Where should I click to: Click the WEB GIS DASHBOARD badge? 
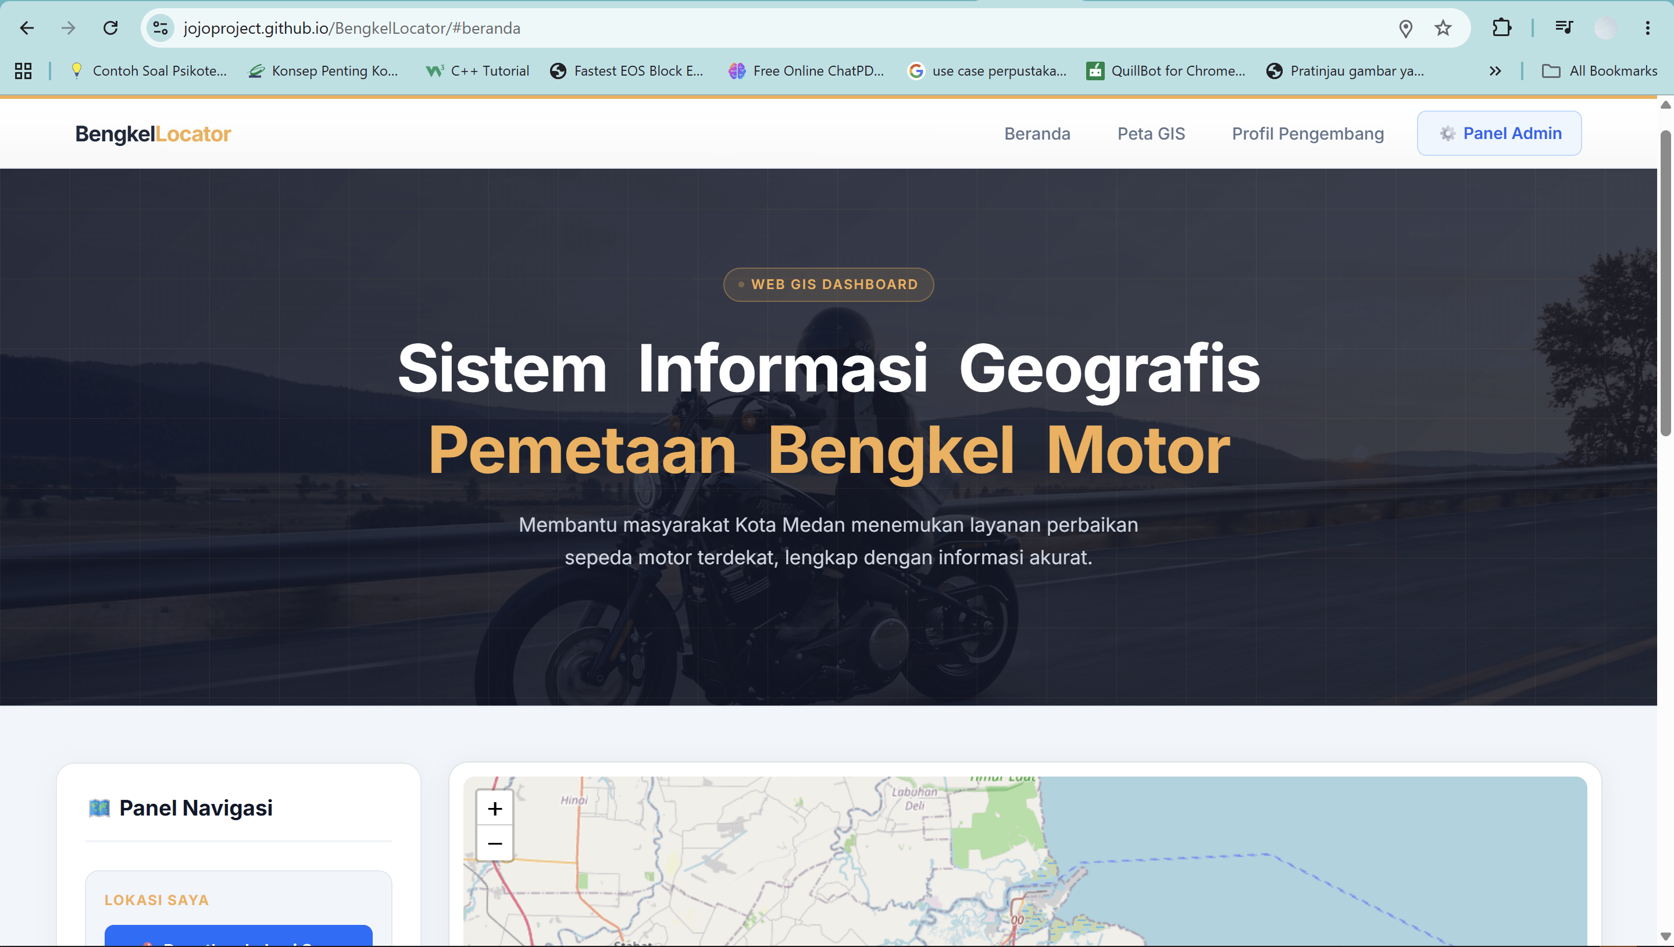[828, 284]
